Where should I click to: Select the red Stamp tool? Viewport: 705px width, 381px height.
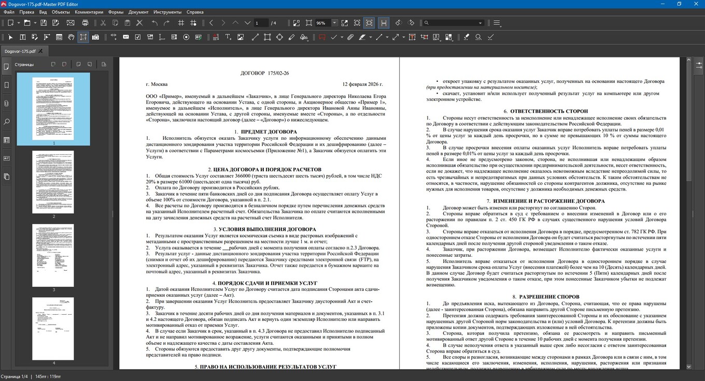pyautogui.click(x=322, y=37)
